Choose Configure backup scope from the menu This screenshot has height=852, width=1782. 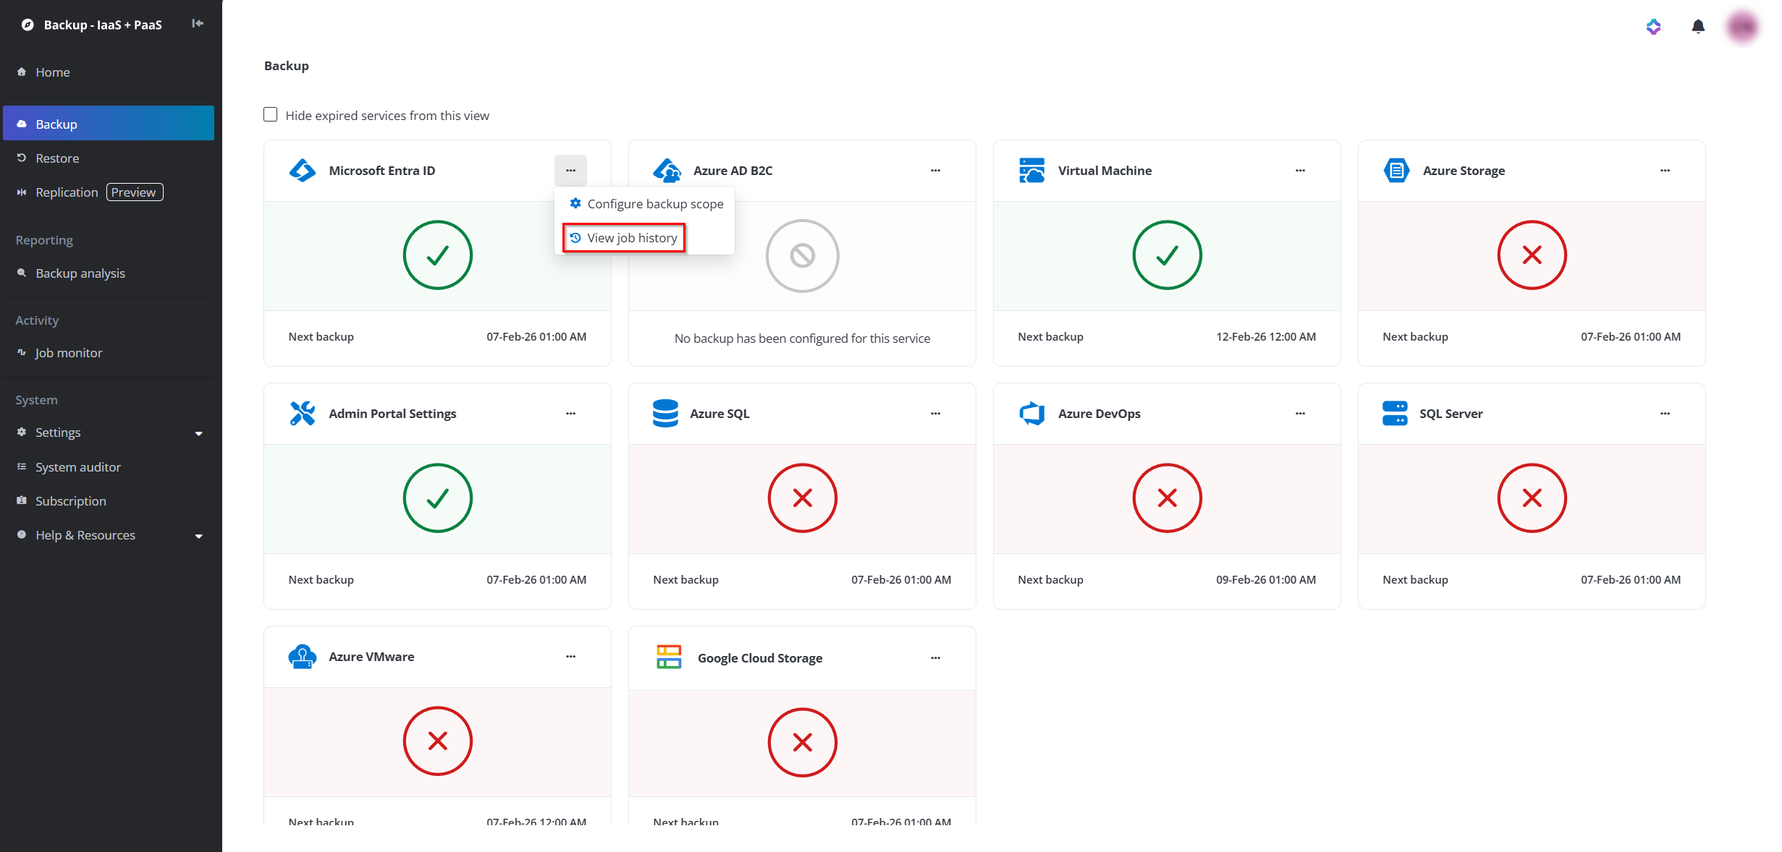(x=646, y=204)
